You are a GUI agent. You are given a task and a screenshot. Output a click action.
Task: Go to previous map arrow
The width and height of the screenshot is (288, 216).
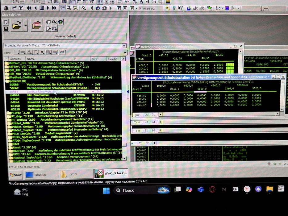click(x=35, y=8)
